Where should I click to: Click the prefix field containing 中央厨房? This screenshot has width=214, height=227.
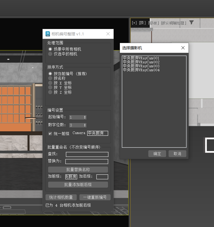98,133
